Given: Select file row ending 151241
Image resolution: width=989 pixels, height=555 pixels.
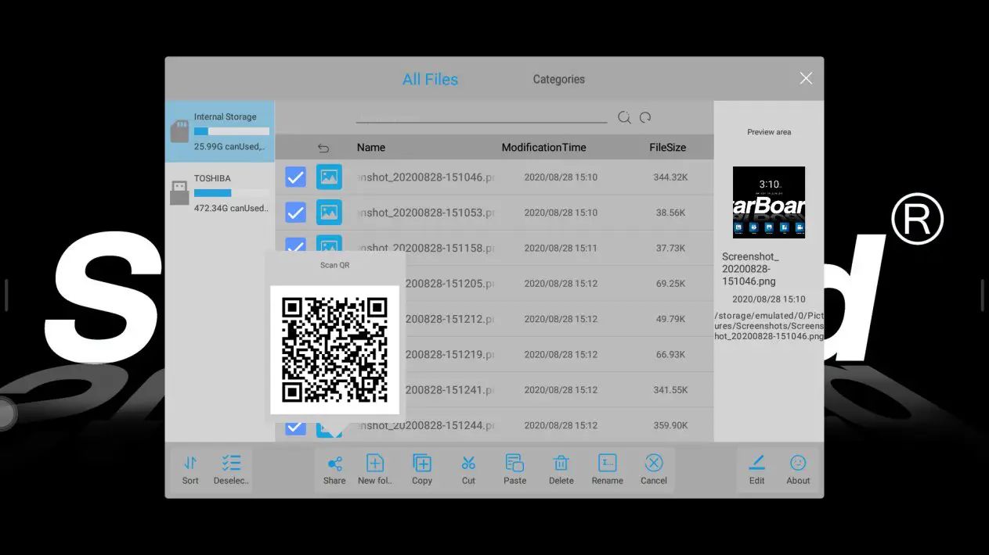Looking at the screenshot, I should 494,389.
